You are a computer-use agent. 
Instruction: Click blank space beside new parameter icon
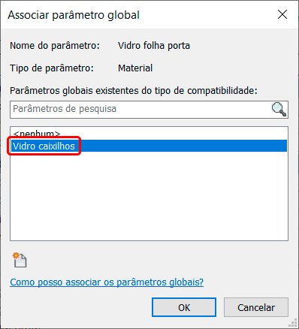point(150,260)
